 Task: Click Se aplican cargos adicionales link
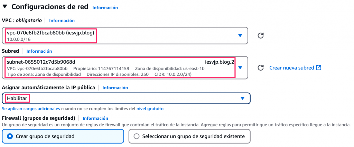[31, 108]
